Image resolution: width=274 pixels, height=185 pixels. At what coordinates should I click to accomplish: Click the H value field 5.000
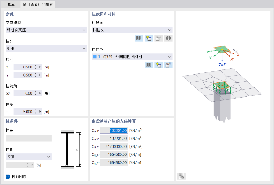point(24,112)
